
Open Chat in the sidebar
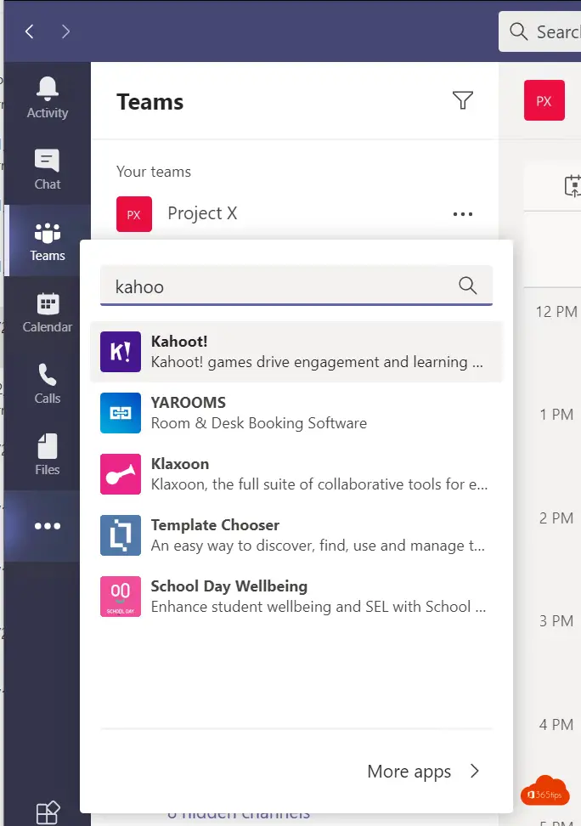point(48,169)
